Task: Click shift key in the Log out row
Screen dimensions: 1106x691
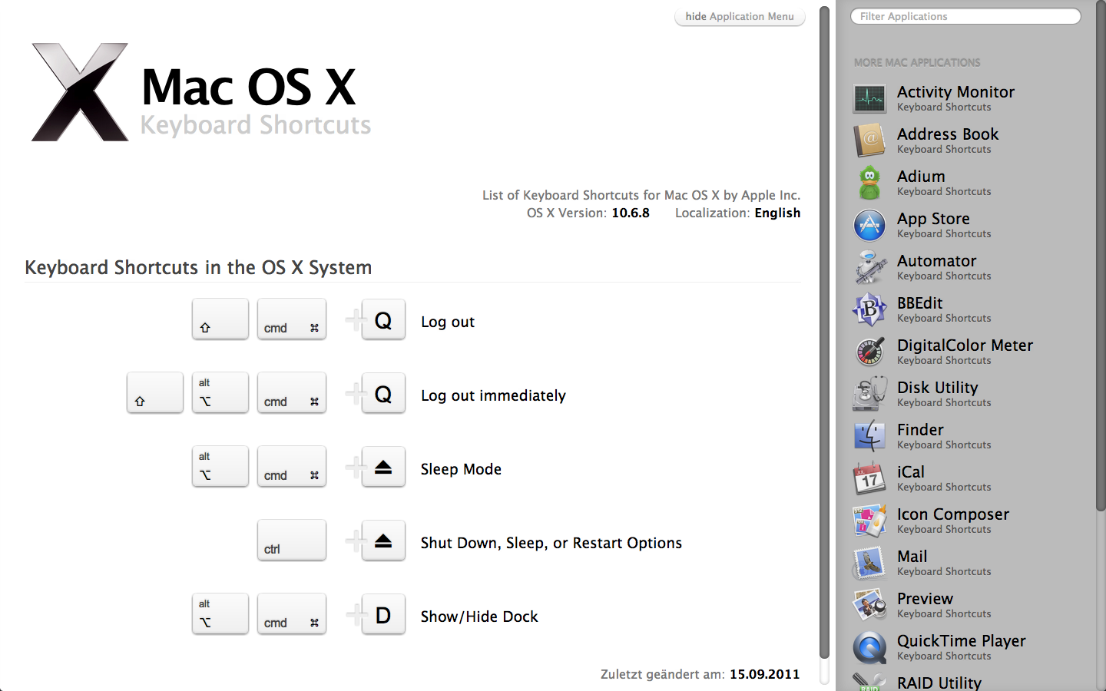Action: (x=220, y=319)
